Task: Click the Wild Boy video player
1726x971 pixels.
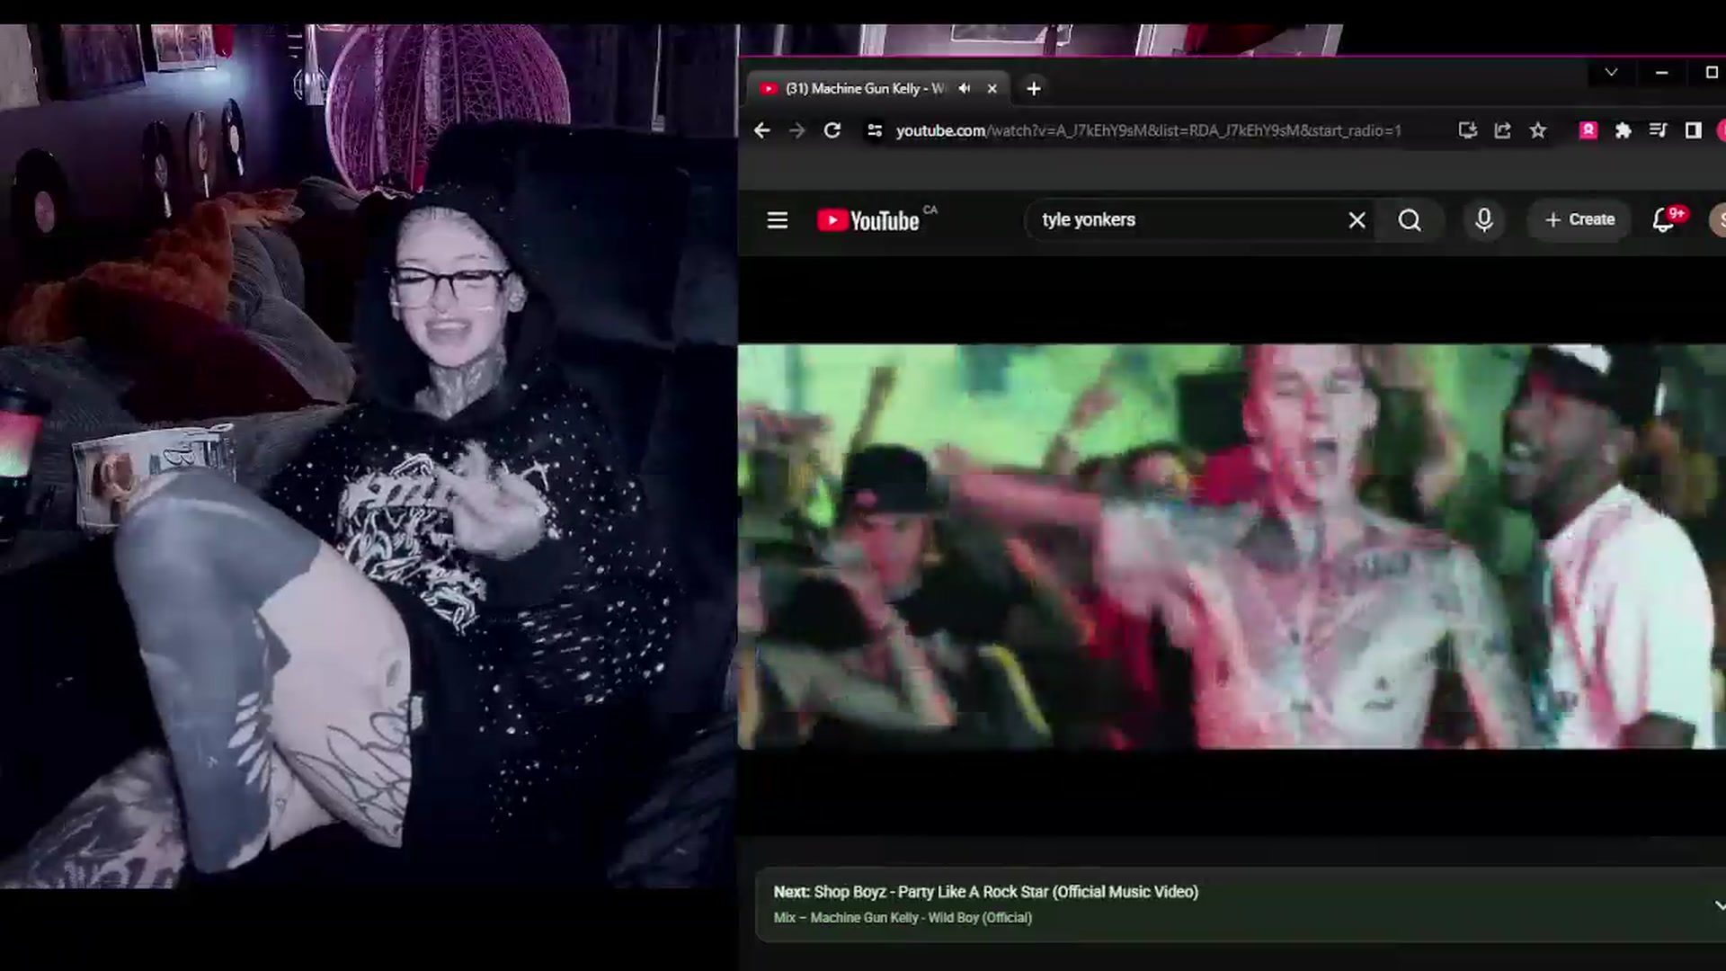Action: [x=1232, y=546]
